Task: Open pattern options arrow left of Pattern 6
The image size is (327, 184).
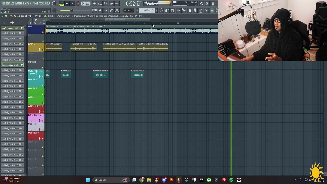Action: point(137,10)
